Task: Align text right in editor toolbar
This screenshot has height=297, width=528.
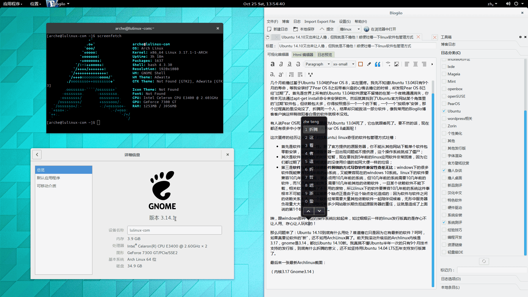Action: (x=424, y=64)
